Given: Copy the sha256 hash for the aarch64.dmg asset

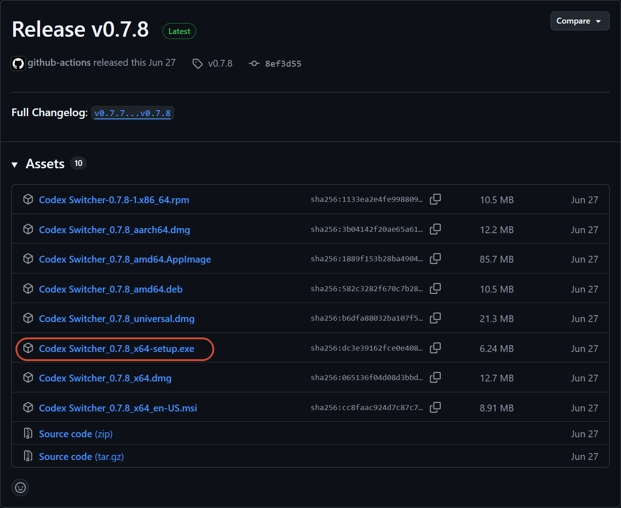Looking at the screenshot, I should [435, 230].
